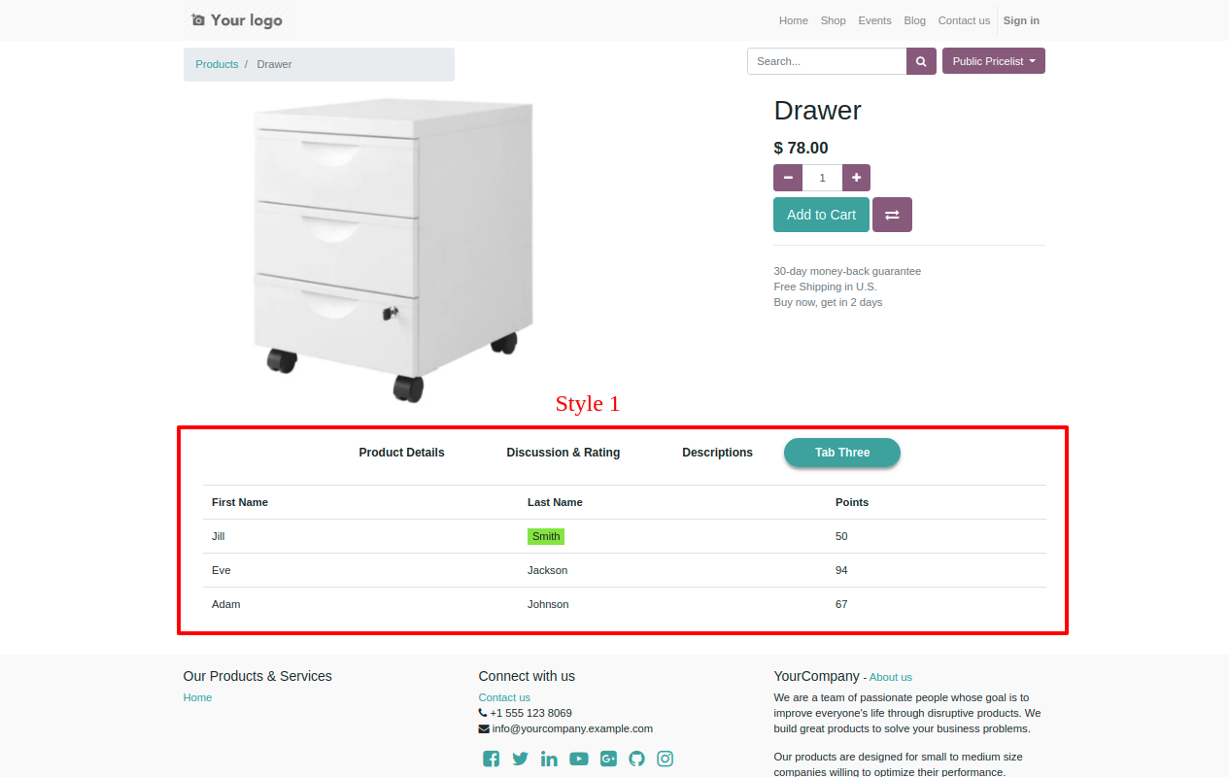Click the Jackson table cell
This screenshot has width=1229, height=777.
[x=548, y=570]
